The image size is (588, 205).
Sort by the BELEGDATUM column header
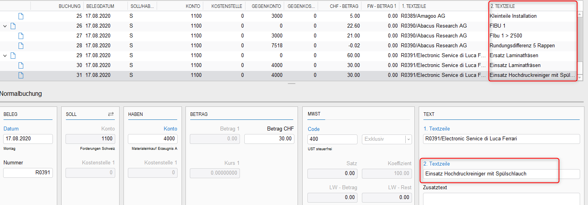pyautogui.click(x=98, y=6)
